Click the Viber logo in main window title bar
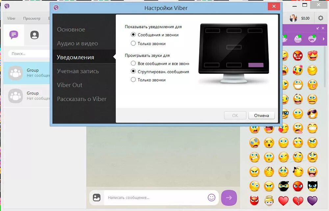This screenshot has width=329, height=211. (x=7, y=6)
